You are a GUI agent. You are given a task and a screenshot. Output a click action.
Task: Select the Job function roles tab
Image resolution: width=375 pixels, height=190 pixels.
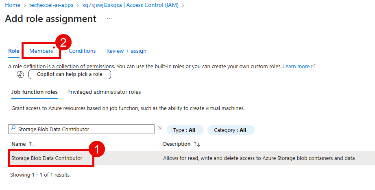[35, 92]
